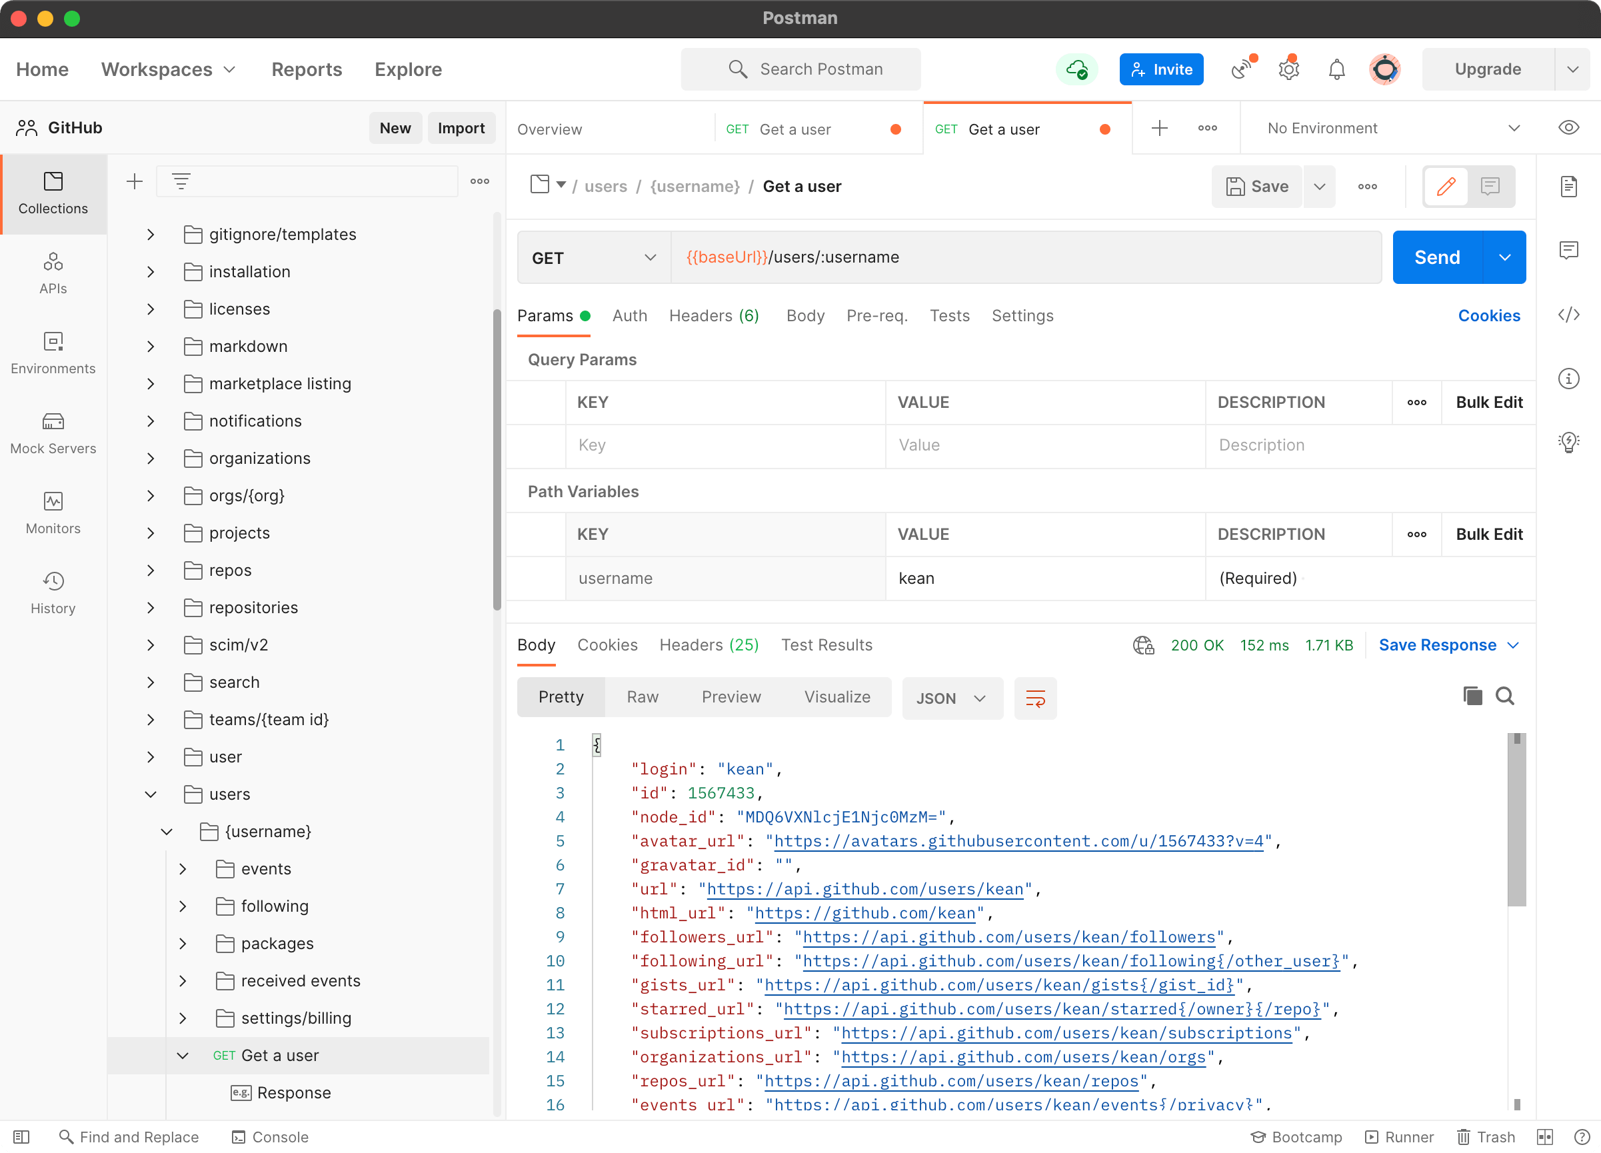This screenshot has height=1153, width=1601.
Task: Collapse the {username} folder
Action: (167, 832)
